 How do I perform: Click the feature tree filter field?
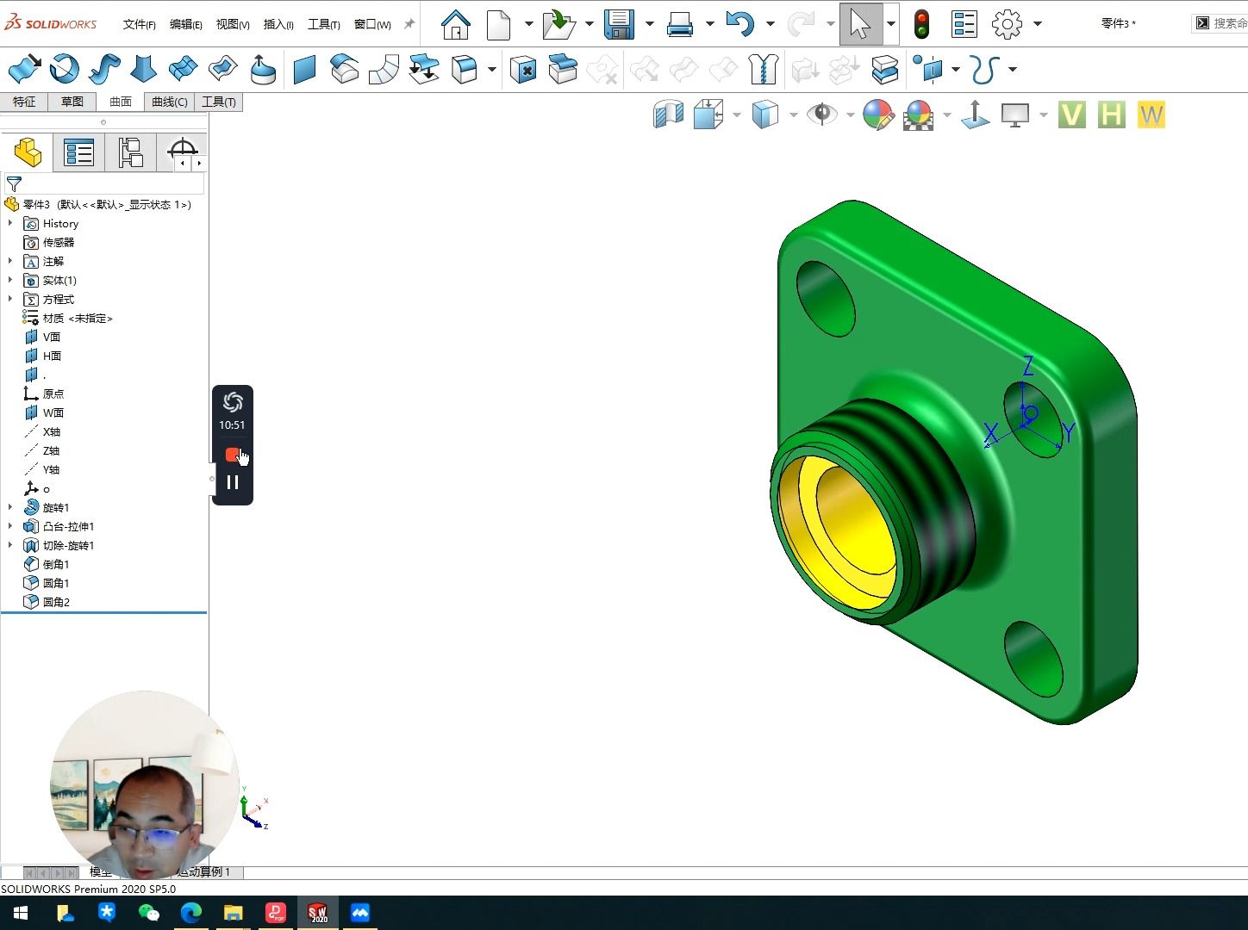tap(104, 183)
